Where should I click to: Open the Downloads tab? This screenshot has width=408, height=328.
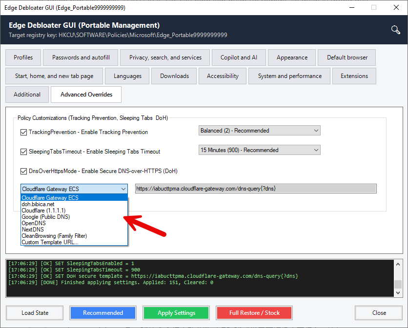(x=174, y=76)
